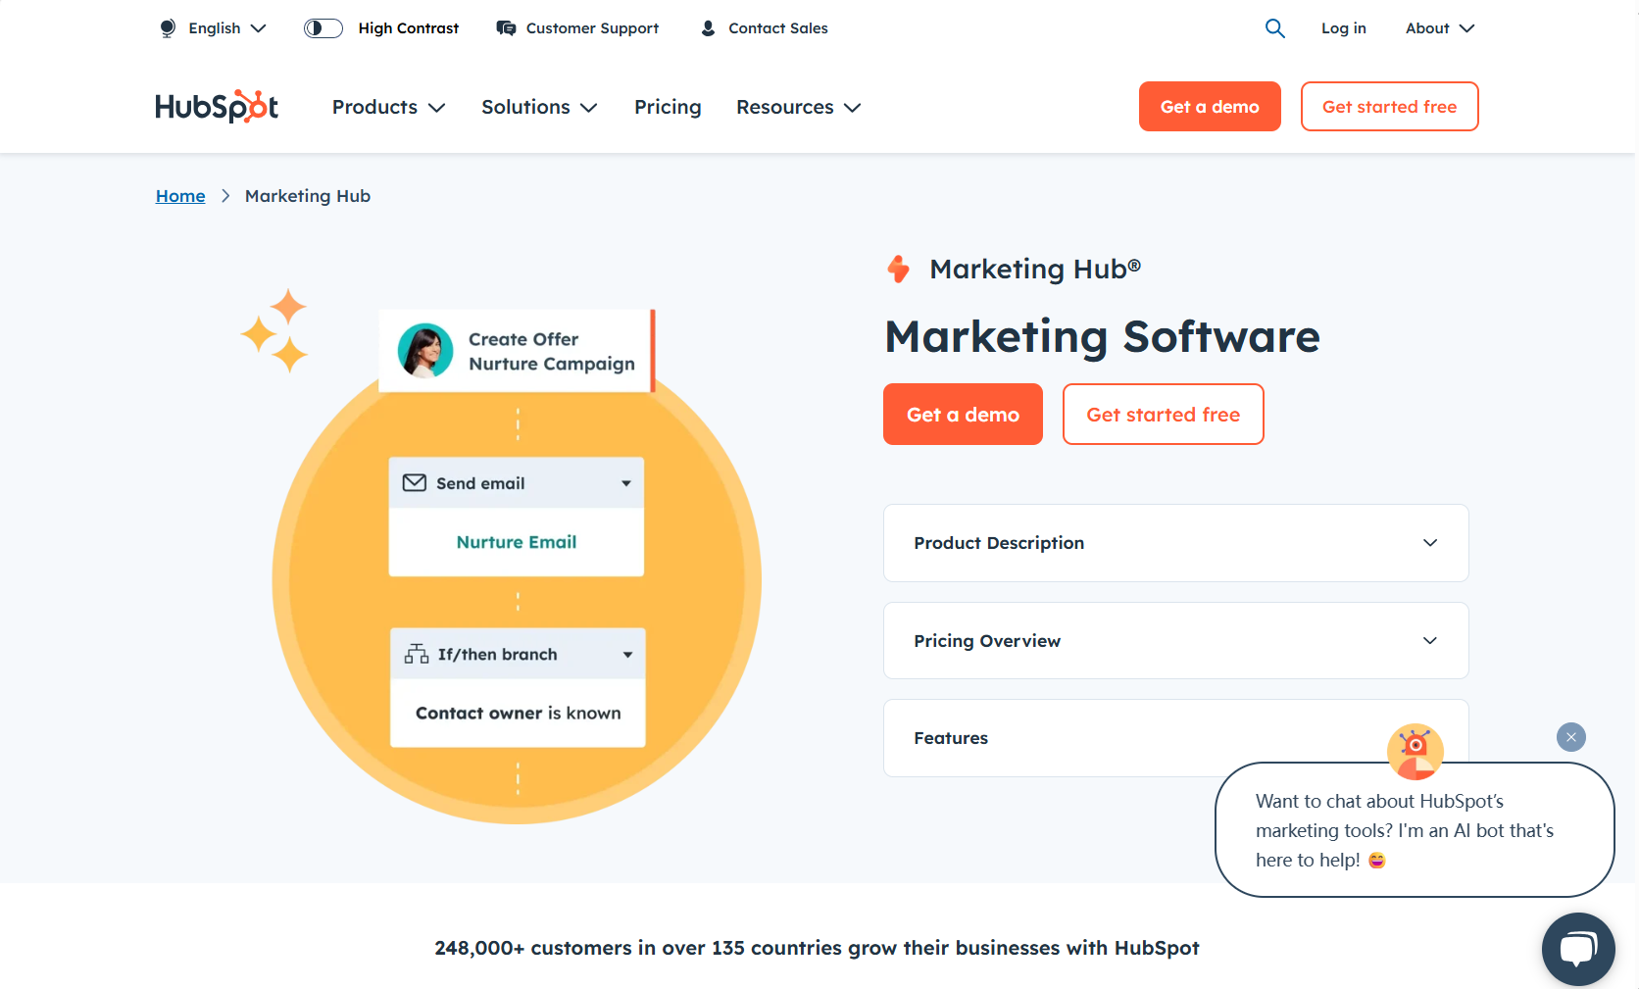1639x989 pixels.
Task: Click the Marketing Hub bolt icon
Action: coord(898,269)
